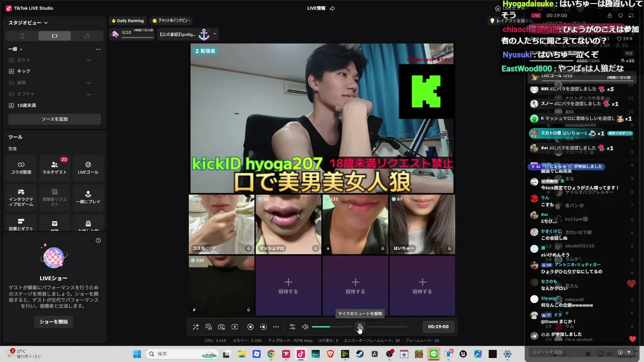Adjust the speaker volume slider
This screenshot has width=644, height=362.
pos(332,327)
